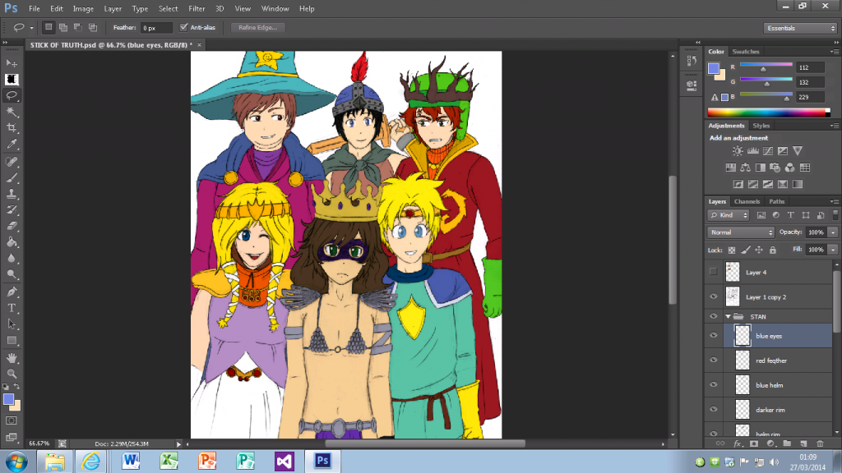Open the Image menu

pos(83,8)
